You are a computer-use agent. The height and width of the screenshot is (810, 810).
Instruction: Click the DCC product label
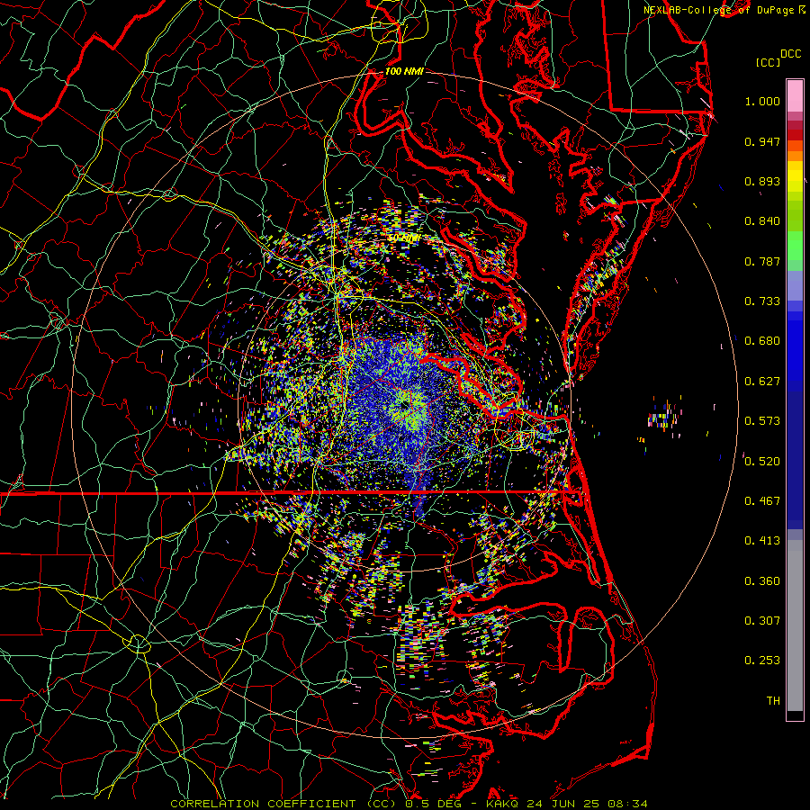coord(790,54)
